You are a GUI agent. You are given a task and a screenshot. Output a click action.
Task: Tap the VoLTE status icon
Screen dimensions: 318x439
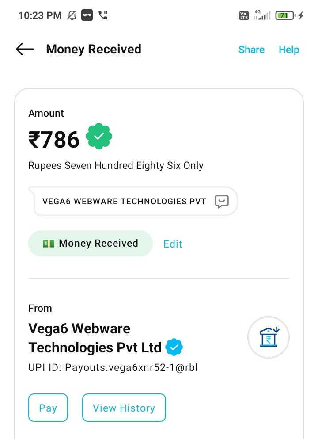pos(244,15)
